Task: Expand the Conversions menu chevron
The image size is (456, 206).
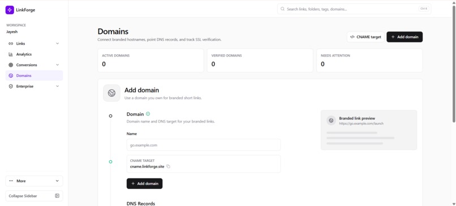Action: (x=57, y=65)
